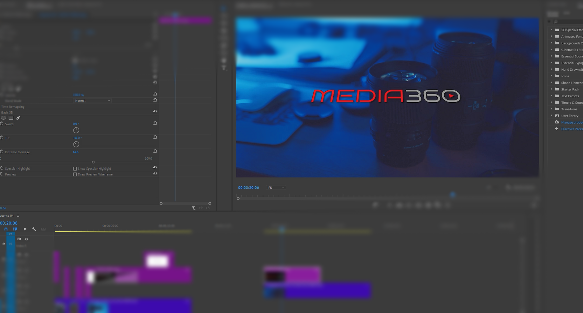Image resolution: width=583 pixels, height=313 pixels.
Task: Select the ellipse mask tool under Basic 3D
Action: pyautogui.click(x=4, y=118)
